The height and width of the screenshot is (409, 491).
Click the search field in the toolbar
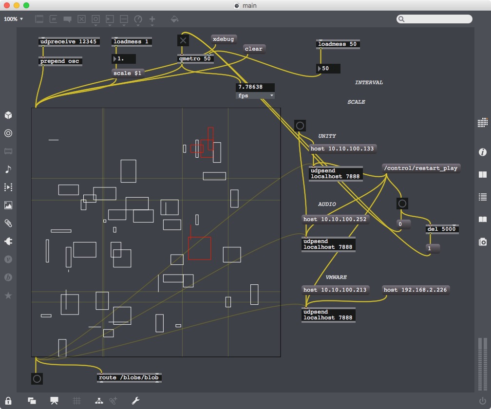[x=434, y=19]
